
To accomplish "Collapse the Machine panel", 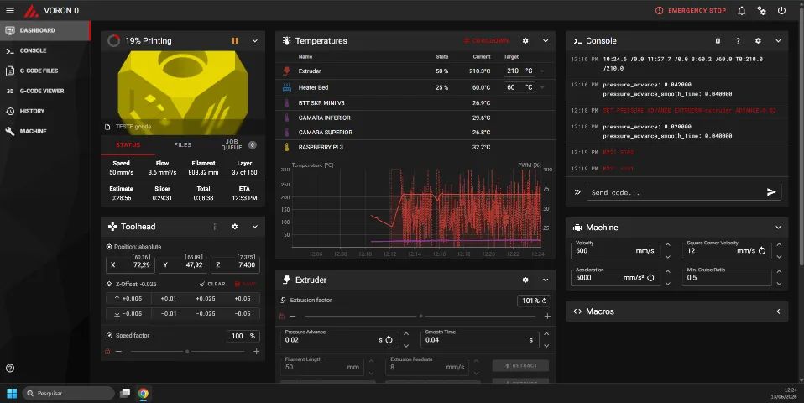I will (778, 228).
